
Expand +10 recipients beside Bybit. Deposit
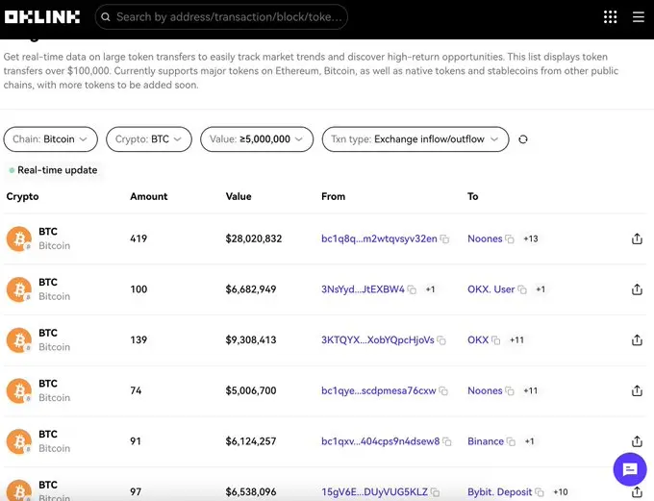coord(561,492)
